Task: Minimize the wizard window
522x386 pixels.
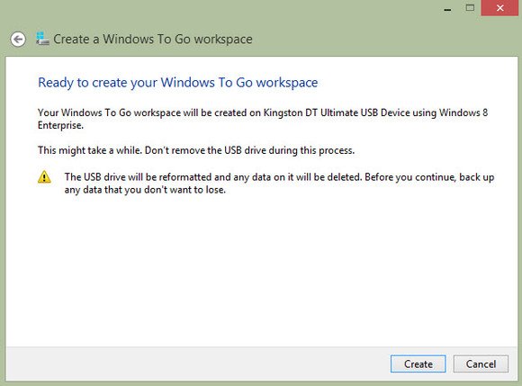Action: [x=448, y=10]
